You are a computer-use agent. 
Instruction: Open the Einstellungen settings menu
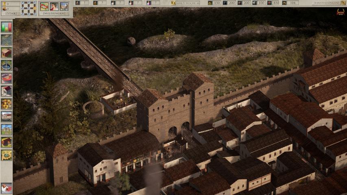[327, 3]
